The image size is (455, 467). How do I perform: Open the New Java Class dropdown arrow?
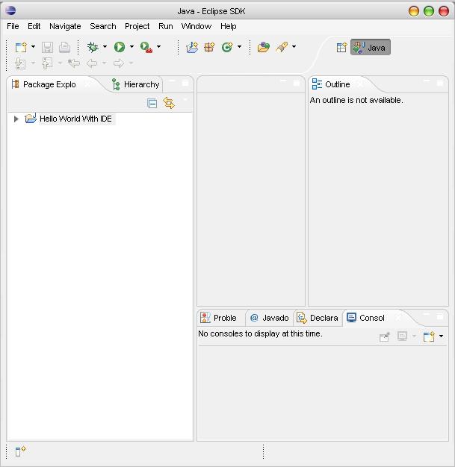(239, 46)
